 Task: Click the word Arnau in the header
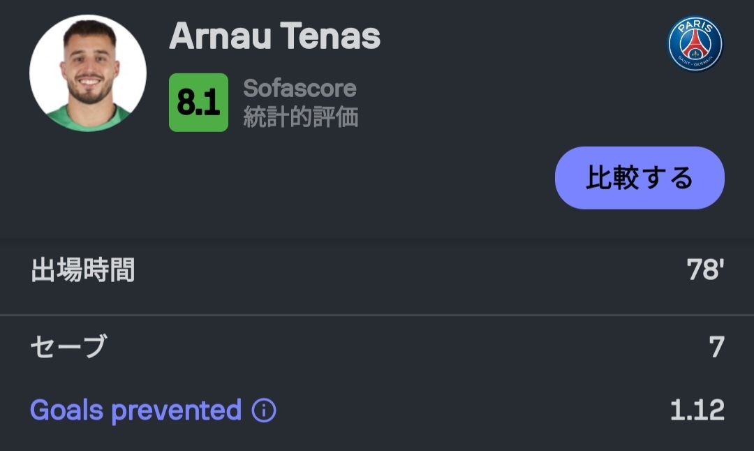(220, 36)
